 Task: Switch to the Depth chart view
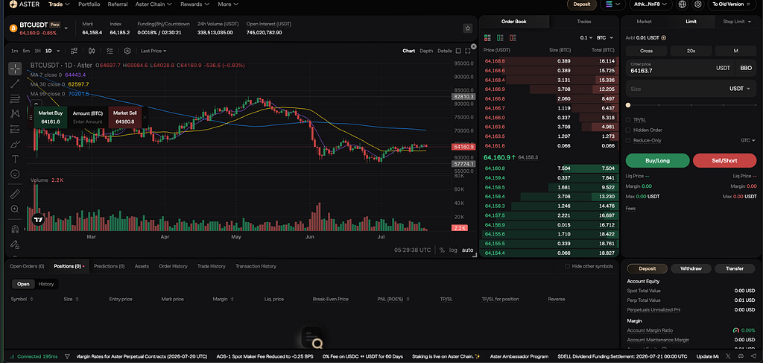point(426,51)
